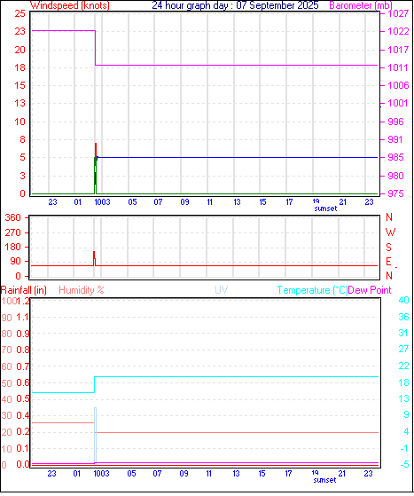Click the UV legend label
Viewport: 414px width, 496px height.
(222, 290)
